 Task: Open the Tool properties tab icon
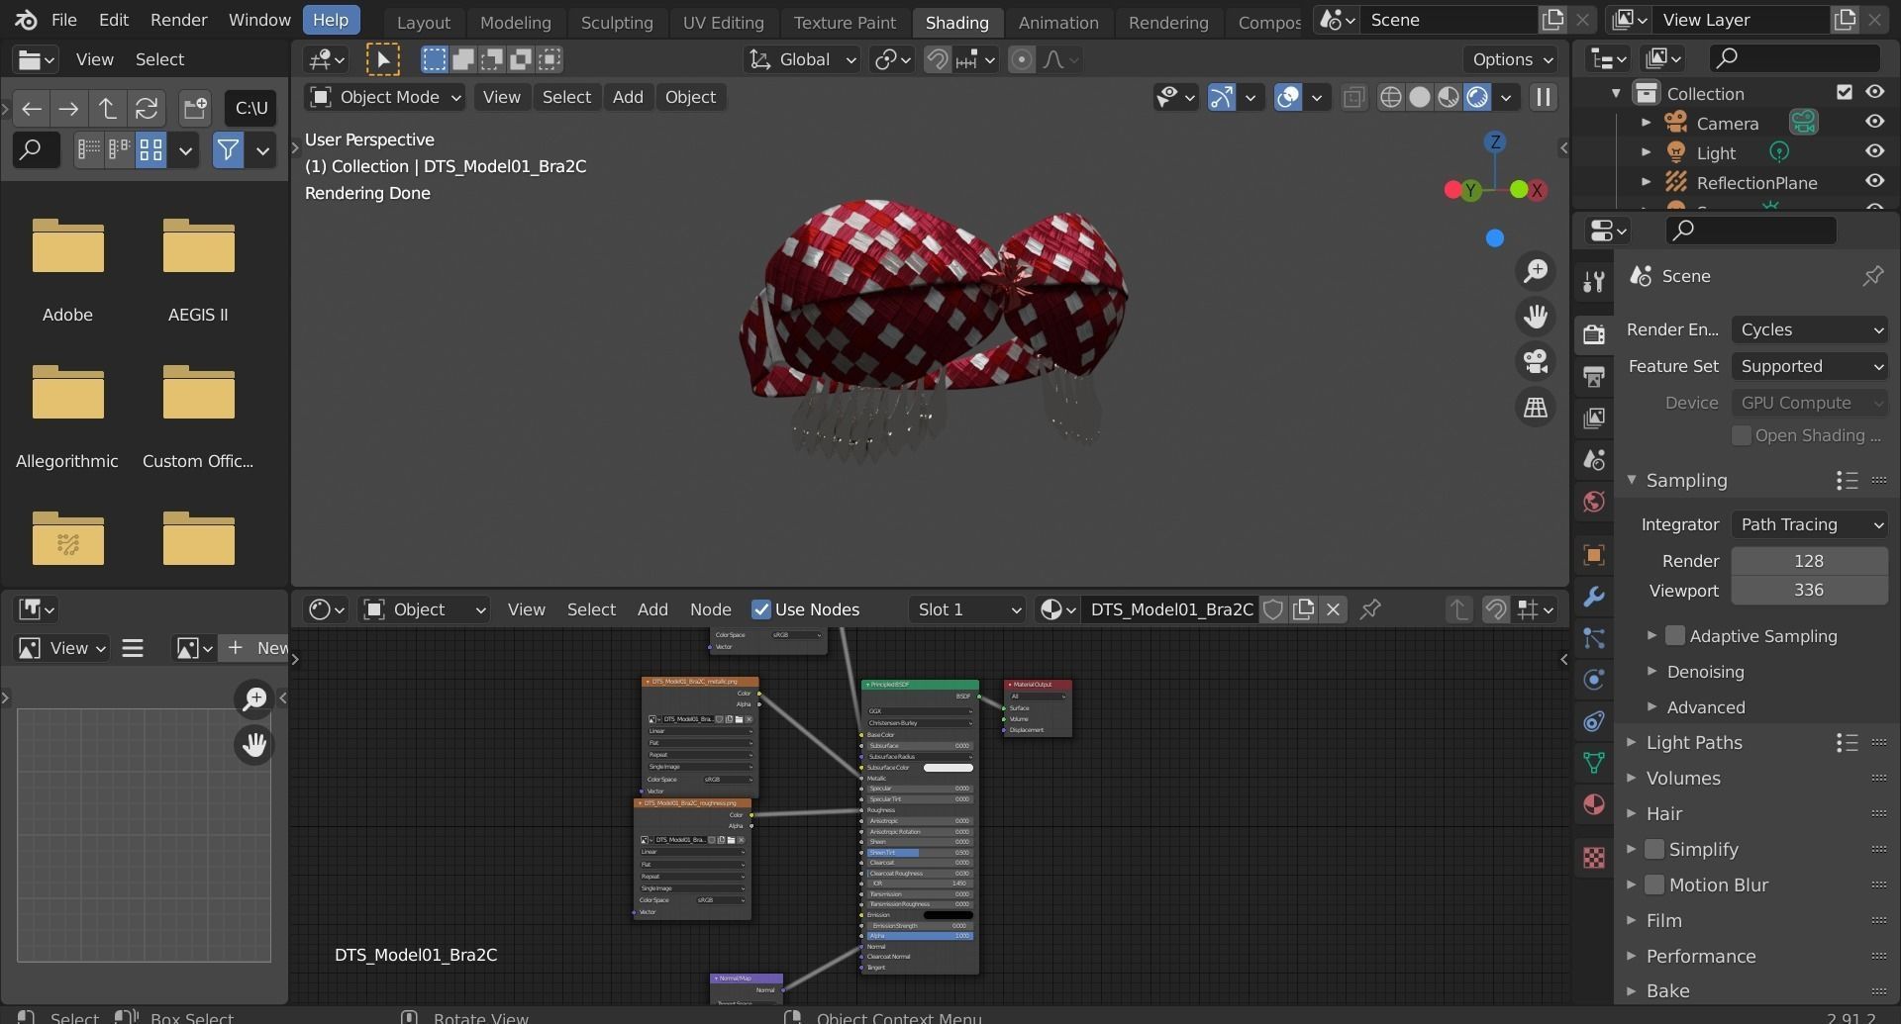point(1593,282)
